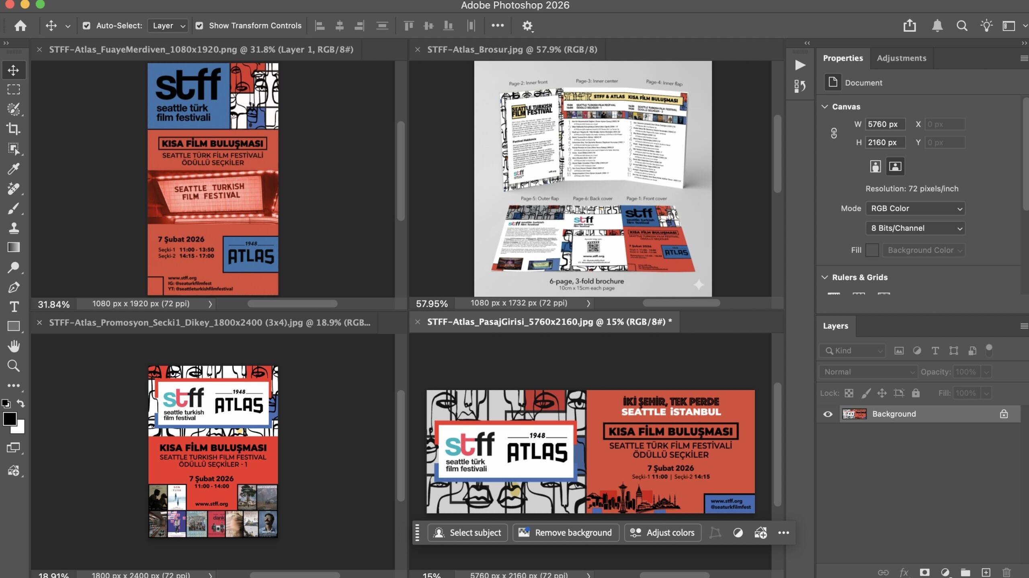Click the Remove background button

[566, 533]
